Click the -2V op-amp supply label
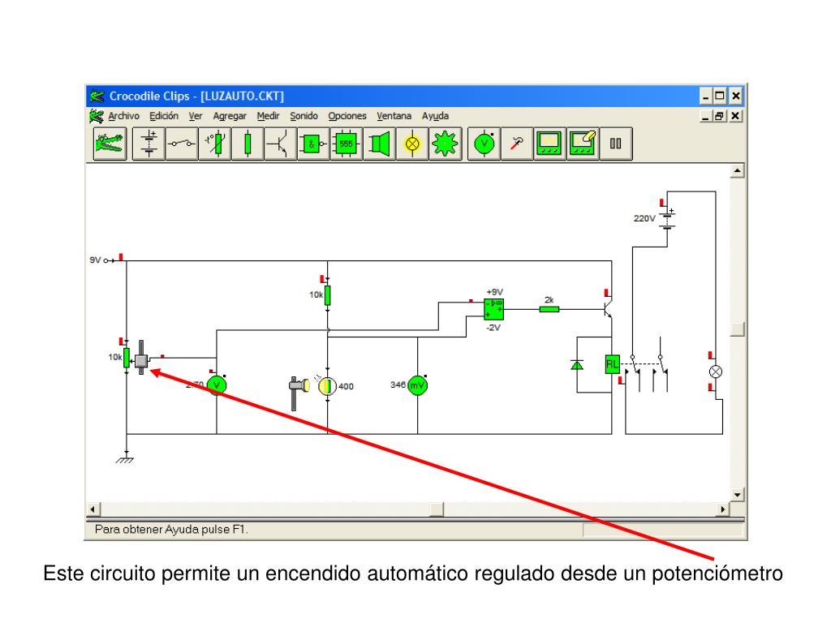Image resolution: width=831 pixels, height=623 pixels. click(493, 328)
